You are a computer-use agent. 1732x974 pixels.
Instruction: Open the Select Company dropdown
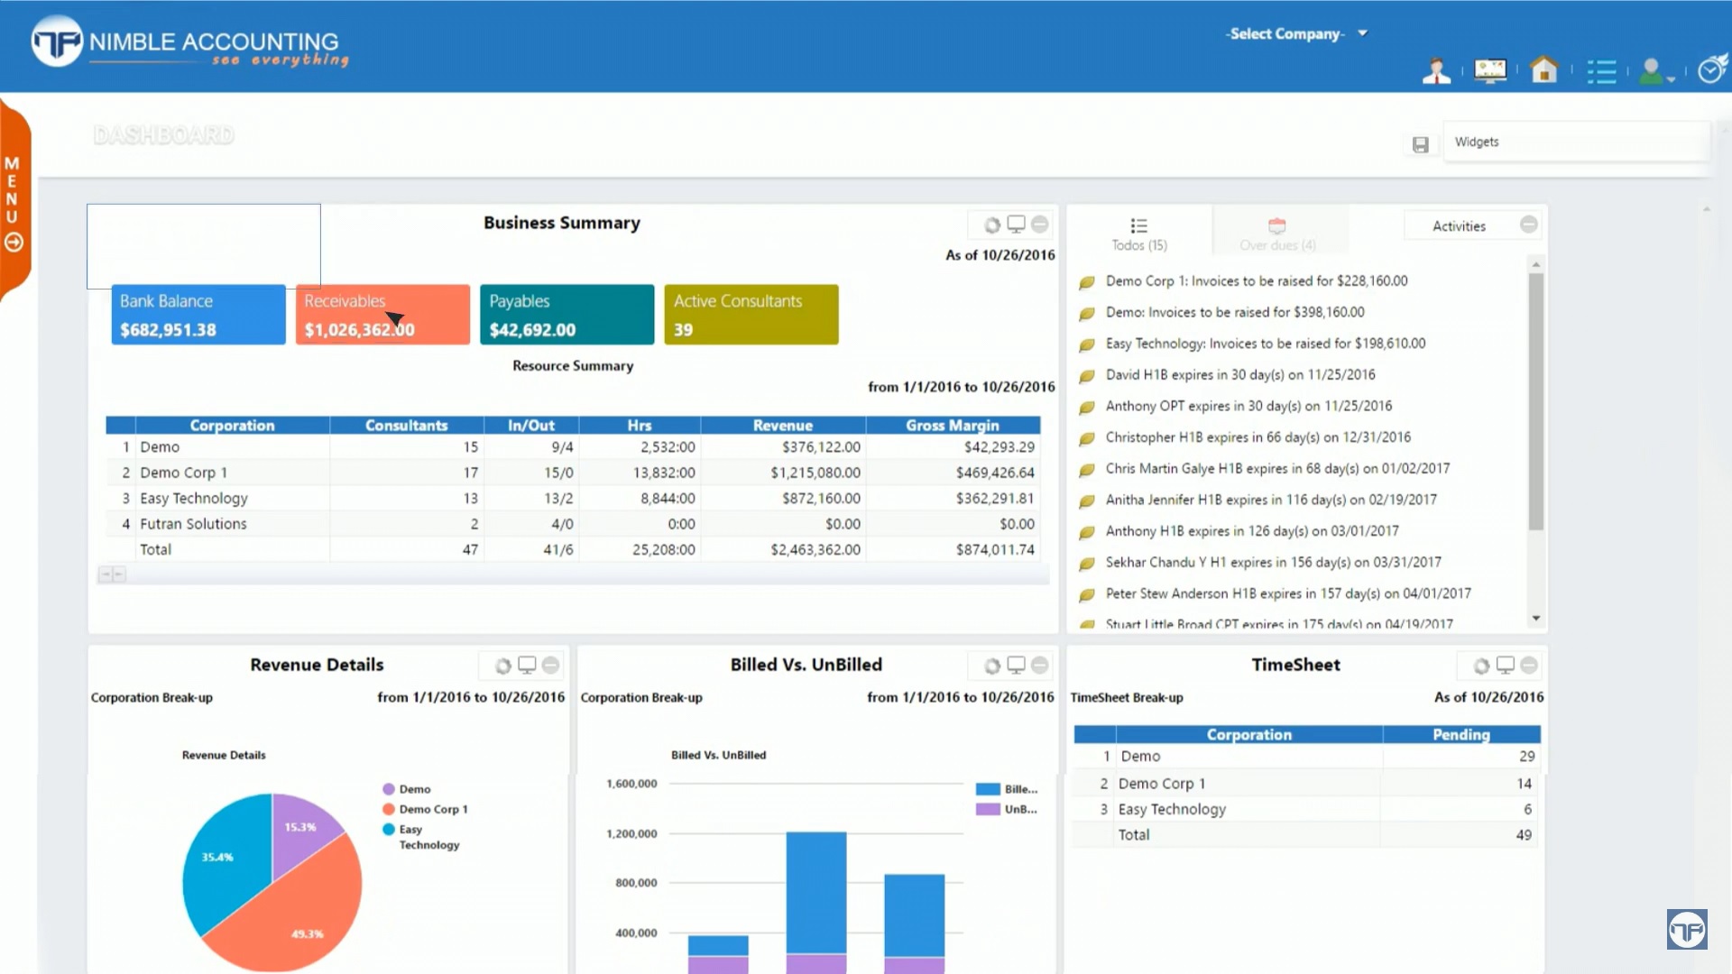pos(1296,33)
